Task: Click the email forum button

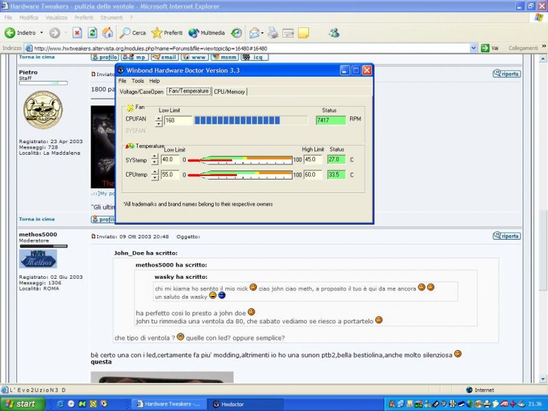Action: pos(165,57)
